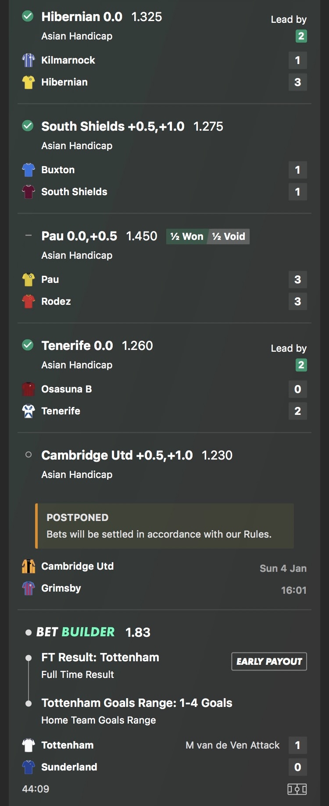Click the Hibernian bet green checkmark
Viewport: 329px width, 806px height.
pos(28,17)
